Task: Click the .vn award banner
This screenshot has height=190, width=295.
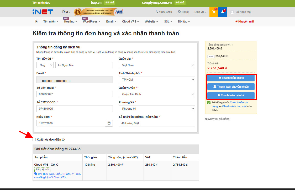Action: (99, 12)
